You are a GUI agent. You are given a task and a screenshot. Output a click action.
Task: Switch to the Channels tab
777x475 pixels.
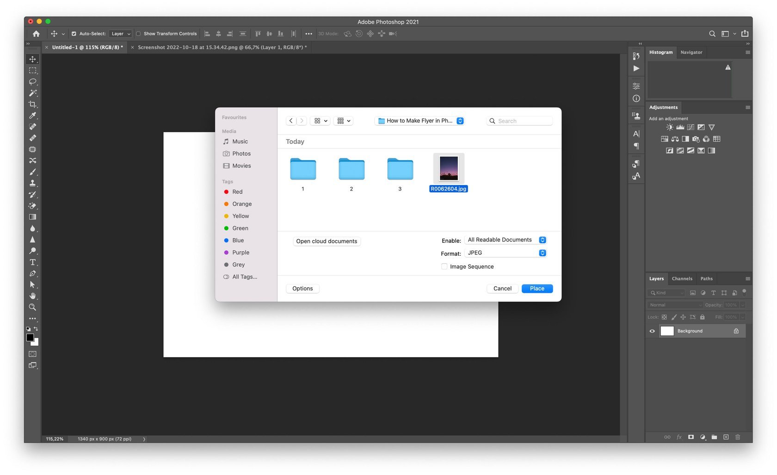[x=682, y=278]
